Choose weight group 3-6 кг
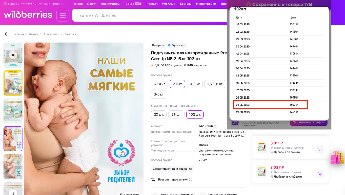 coord(159,94)
